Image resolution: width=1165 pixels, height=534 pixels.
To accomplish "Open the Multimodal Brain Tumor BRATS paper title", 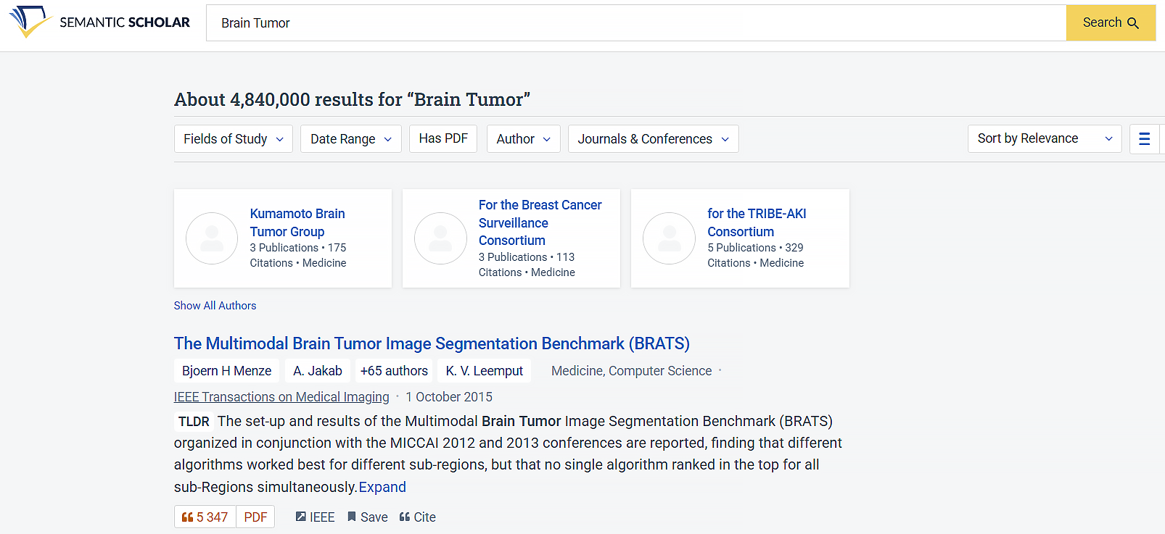I will coord(432,343).
